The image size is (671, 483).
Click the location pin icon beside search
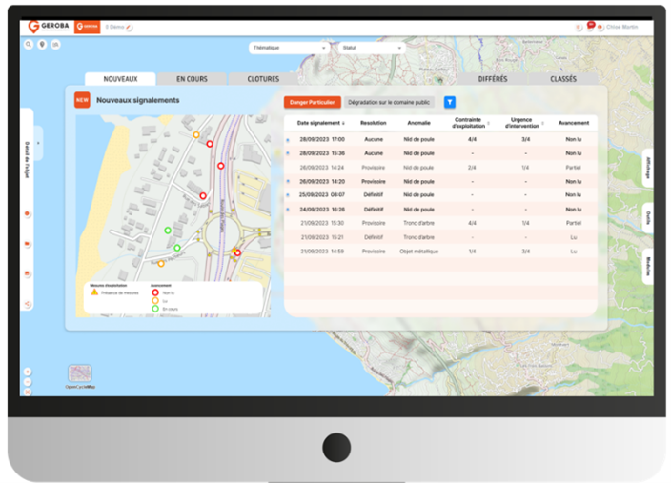(42, 44)
